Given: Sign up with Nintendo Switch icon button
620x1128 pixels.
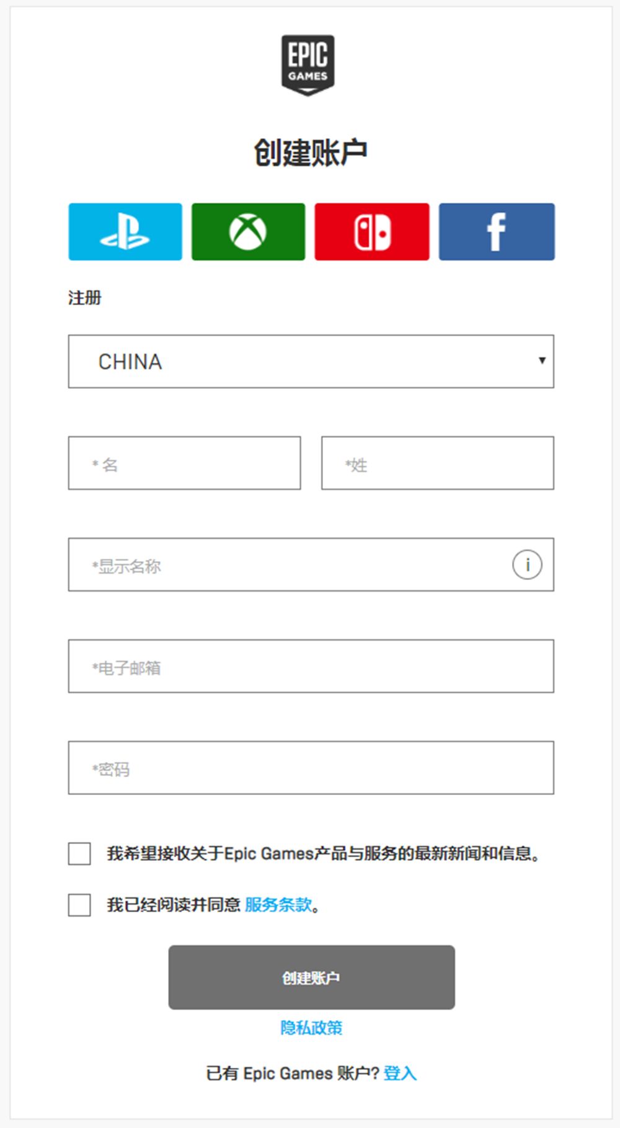Looking at the screenshot, I should 372,232.
